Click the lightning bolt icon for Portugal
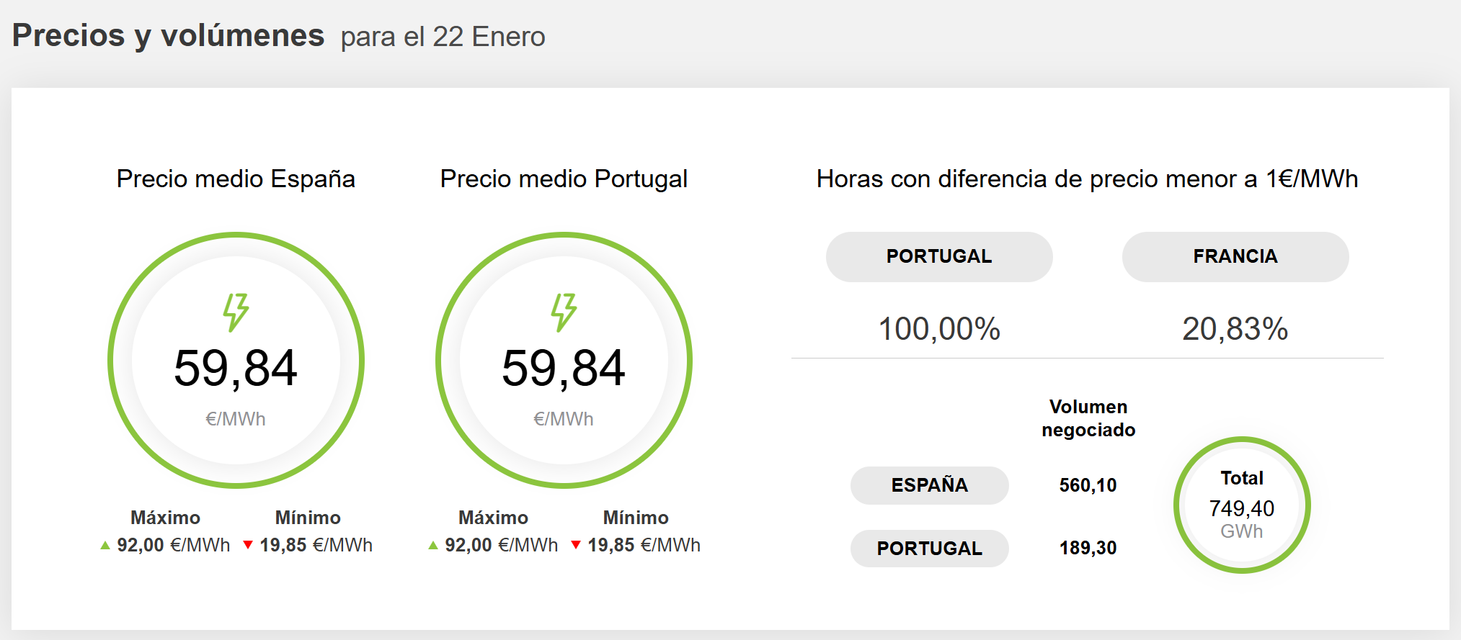 (564, 312)
